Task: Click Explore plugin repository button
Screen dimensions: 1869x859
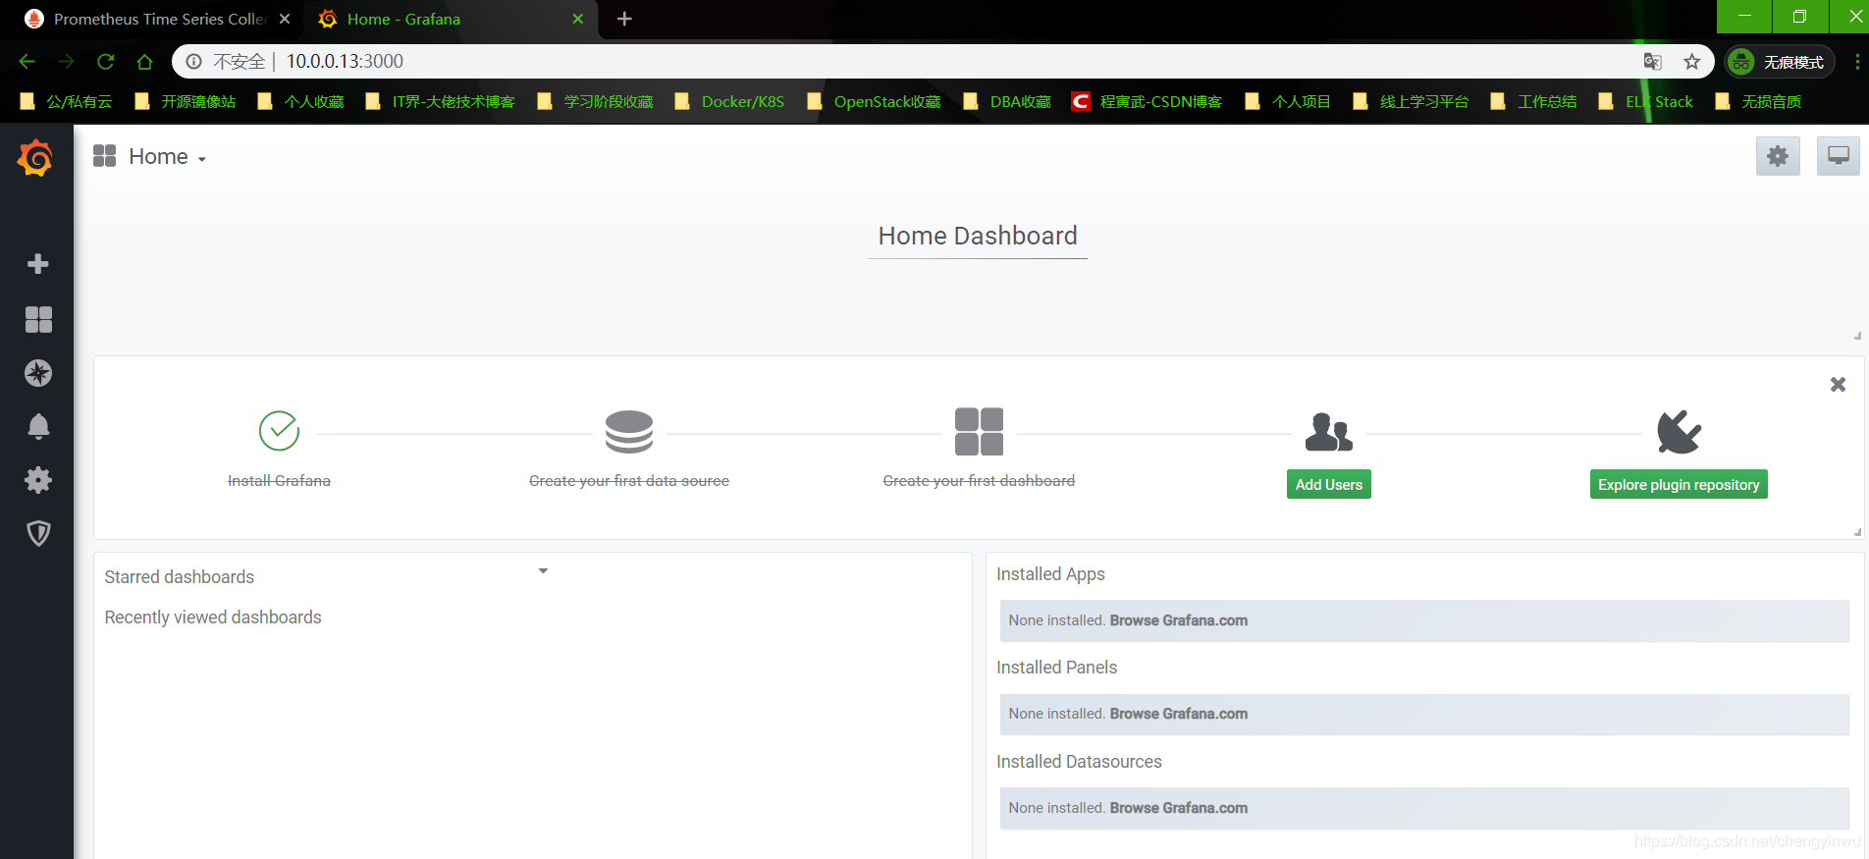Action: [x=1679, y=484]
